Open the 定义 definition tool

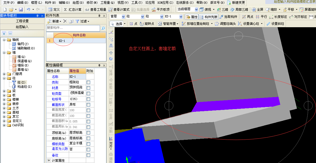coord(54,10)
